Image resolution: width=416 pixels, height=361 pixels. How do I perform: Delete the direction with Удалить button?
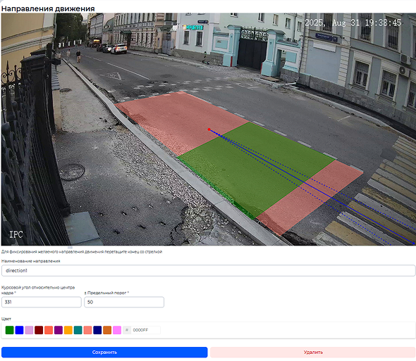pyautogui.click(x=313, y=353)
